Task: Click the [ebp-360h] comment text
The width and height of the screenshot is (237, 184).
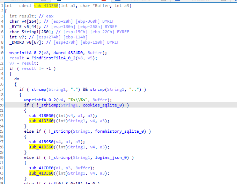Action: 88,21
